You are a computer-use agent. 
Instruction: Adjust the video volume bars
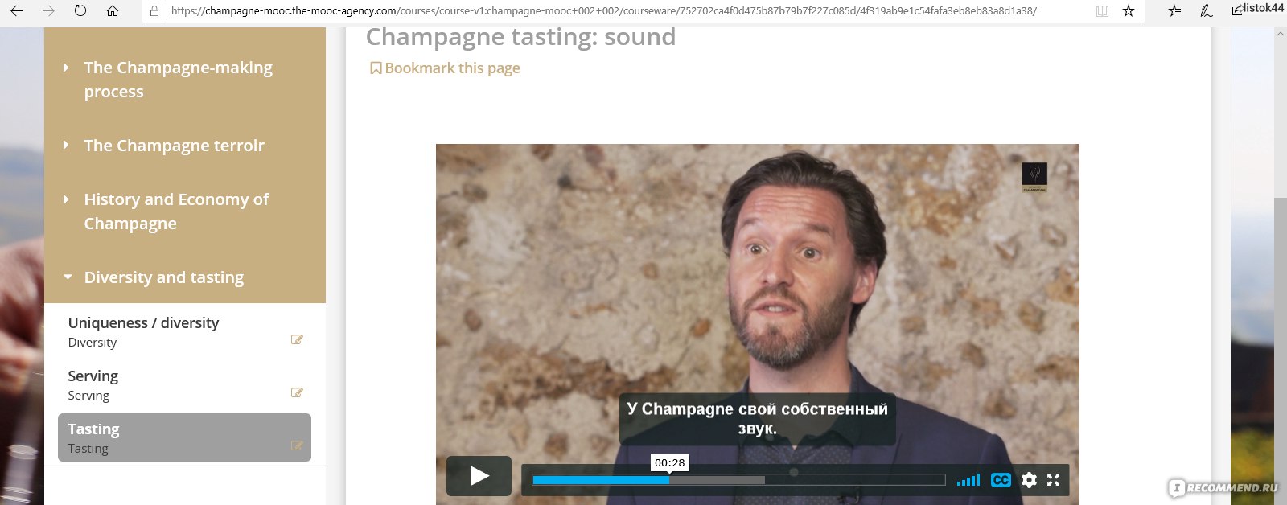tap(968, 480)
